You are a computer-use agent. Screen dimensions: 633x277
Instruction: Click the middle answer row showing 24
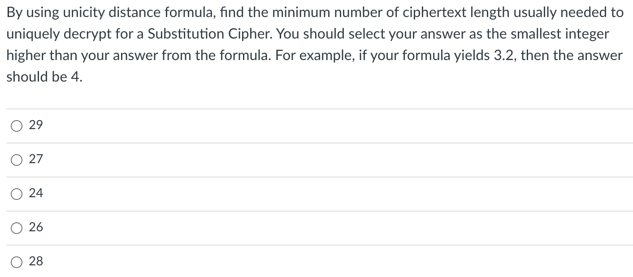(314, 194)
